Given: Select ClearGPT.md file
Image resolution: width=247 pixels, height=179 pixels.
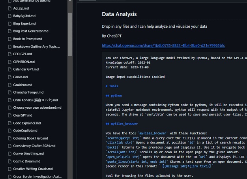Looking at the screenshot, I should point(22,115).
